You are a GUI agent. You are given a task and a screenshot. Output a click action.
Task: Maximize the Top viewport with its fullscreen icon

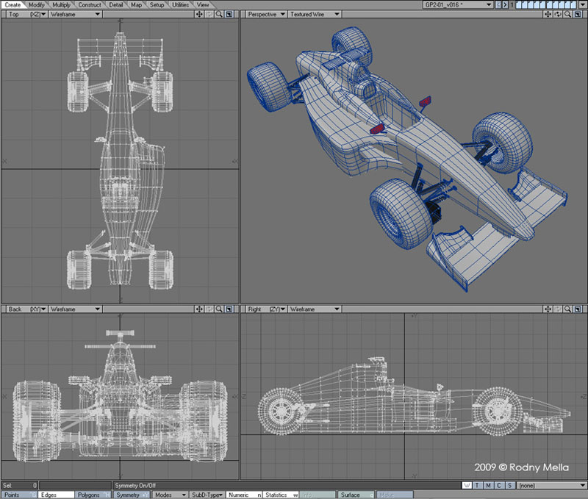point(229,14)
